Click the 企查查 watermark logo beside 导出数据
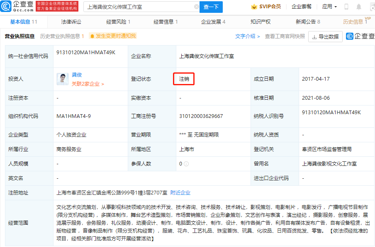Image resolution: width=375 pixels, height=247 pixels. click(x=360, y=36)
